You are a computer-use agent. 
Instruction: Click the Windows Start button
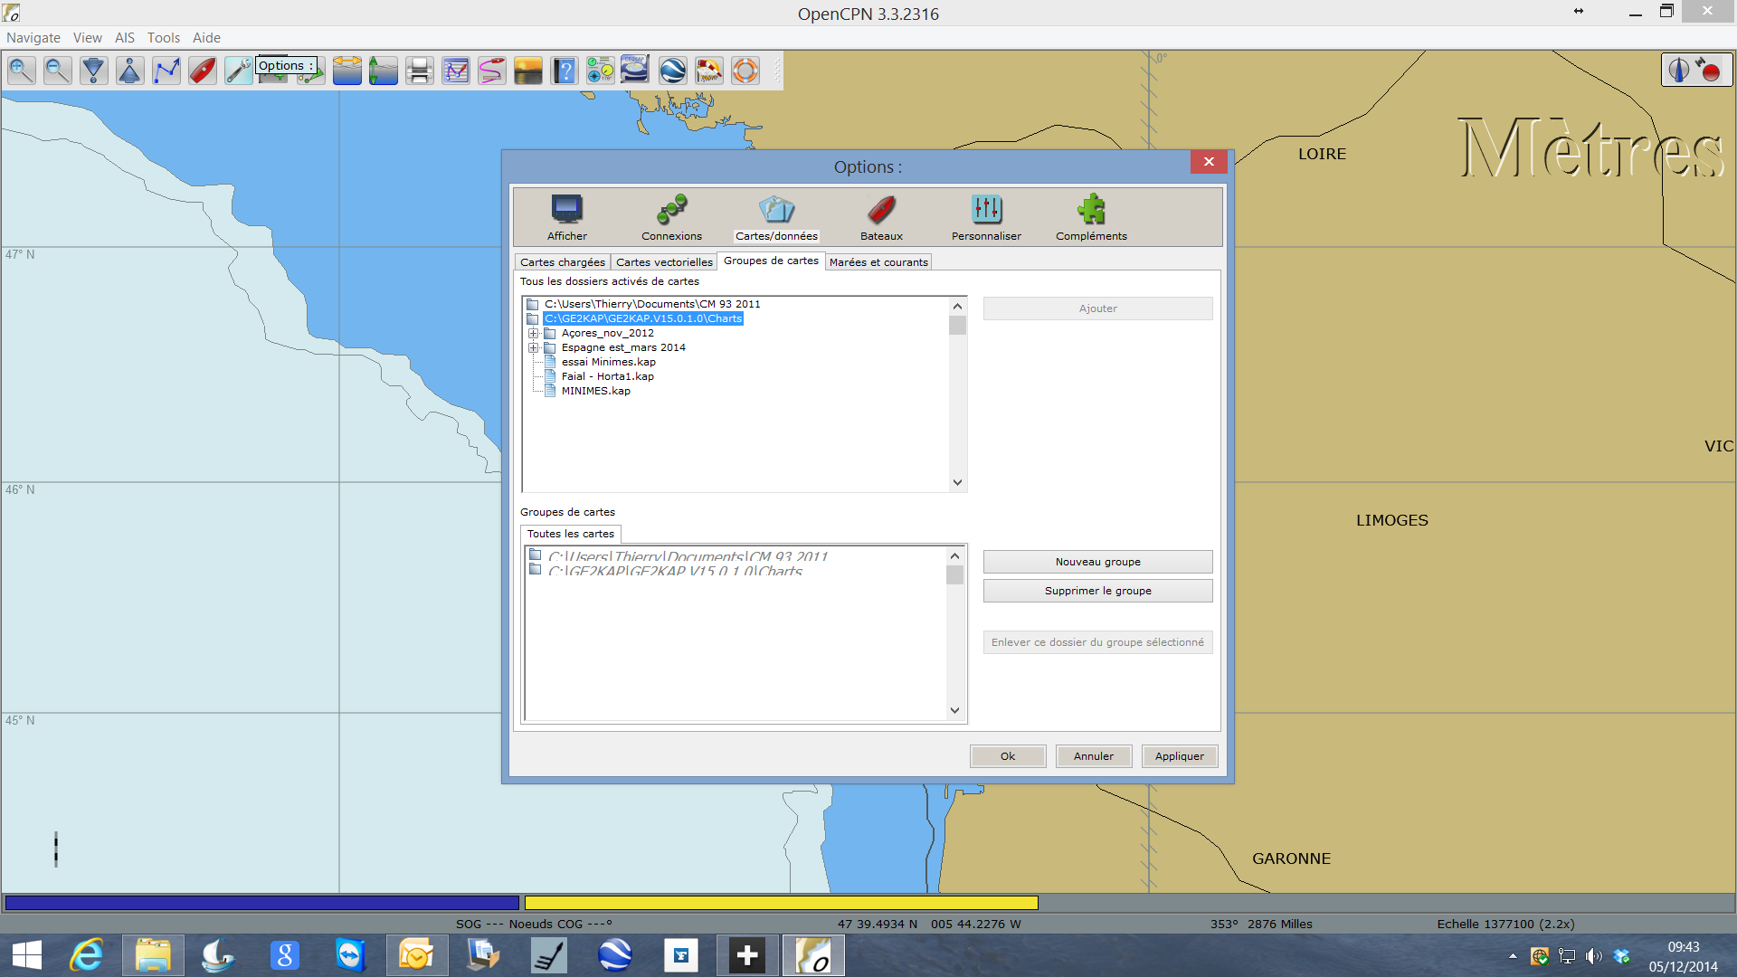pyautogui.click(x=27, y=955)
